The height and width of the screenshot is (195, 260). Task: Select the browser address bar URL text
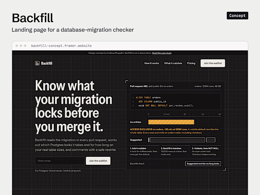[61, 46]
